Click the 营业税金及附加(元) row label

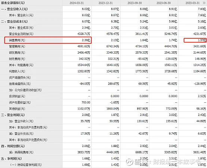[21, 34]
